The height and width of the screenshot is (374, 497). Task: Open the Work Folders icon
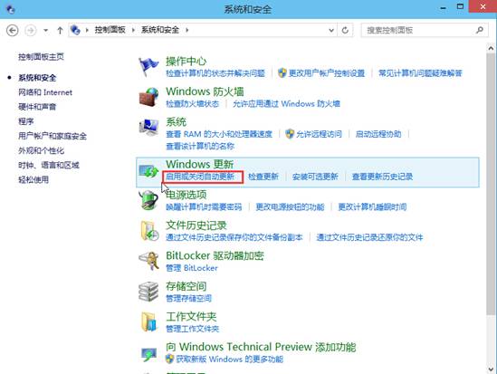click(x=148, y=321)
